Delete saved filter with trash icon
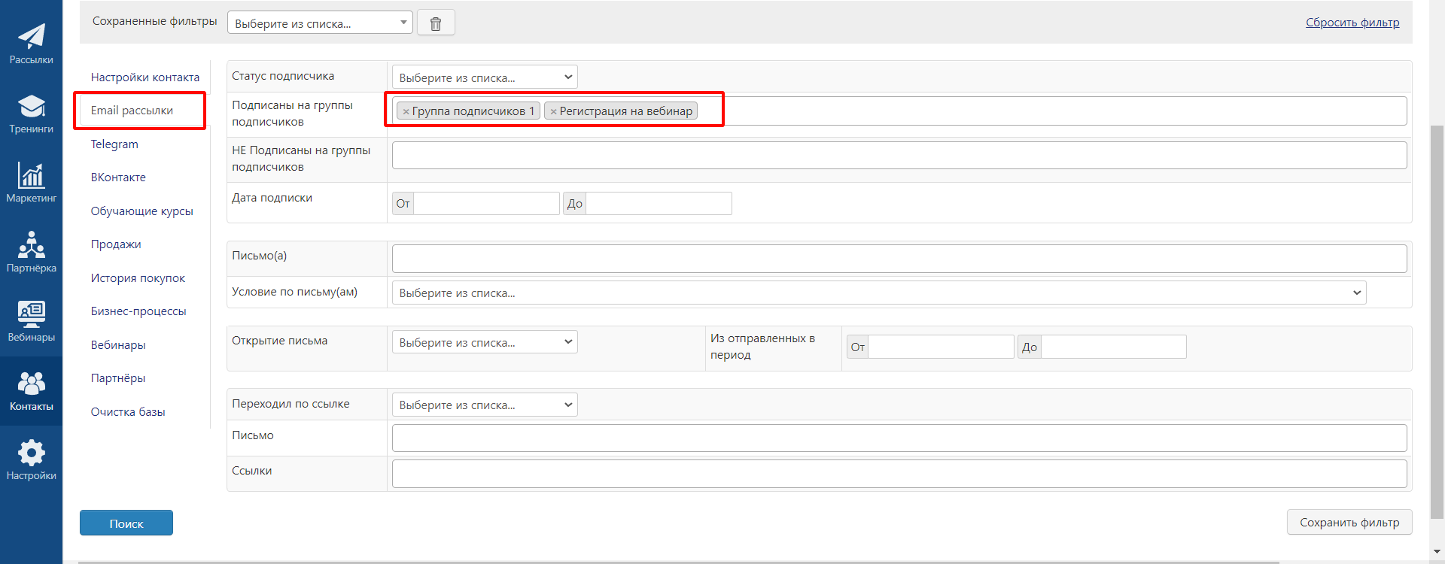Screen dimensions: 1445x564 tap(435, 23)
